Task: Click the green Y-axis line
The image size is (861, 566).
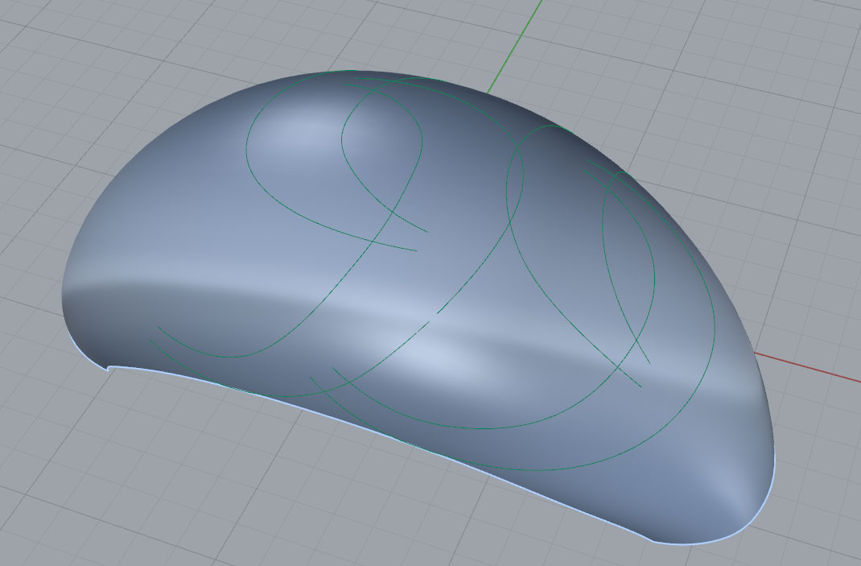Action: coord(516,46)
